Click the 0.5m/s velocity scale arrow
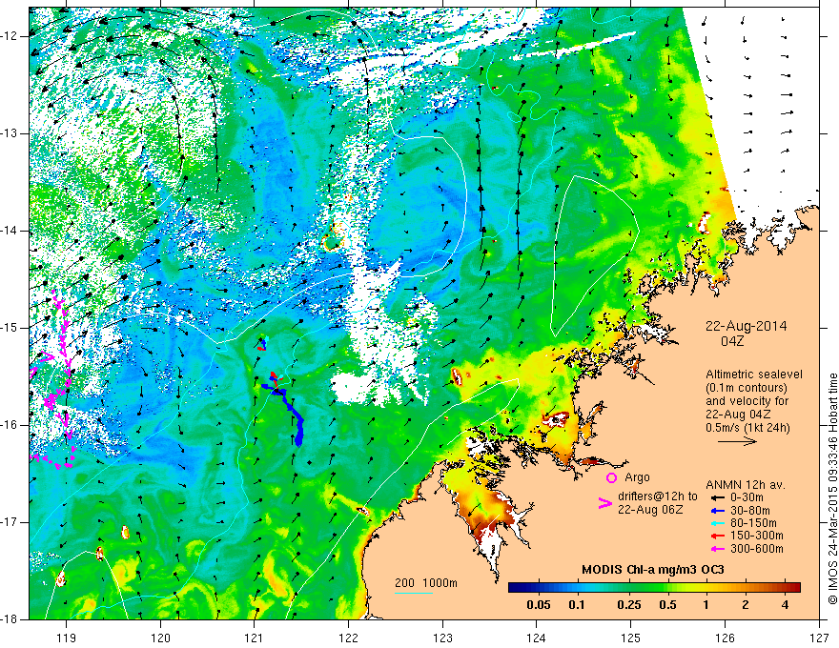This screenshot has height=648, width=839. point(737,441)
